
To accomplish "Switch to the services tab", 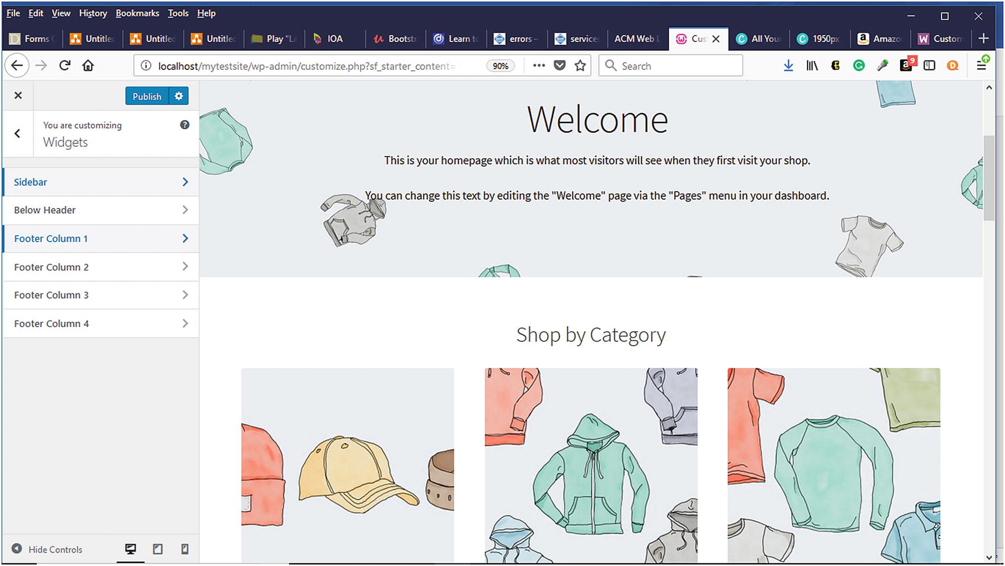I will [x=578, y=39].
